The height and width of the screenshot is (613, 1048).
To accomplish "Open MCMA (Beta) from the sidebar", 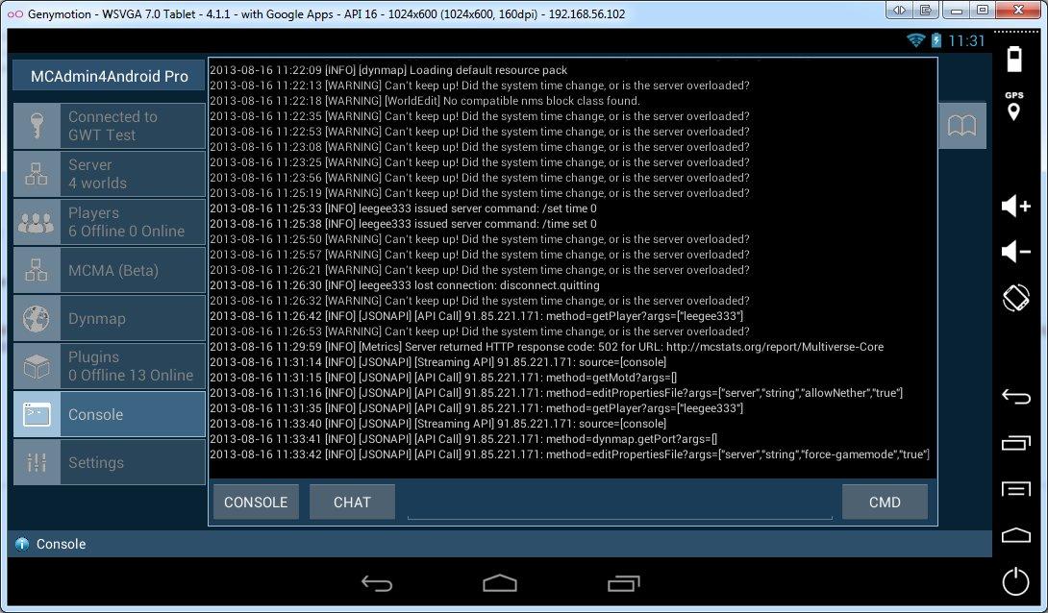I will (36, 270).
